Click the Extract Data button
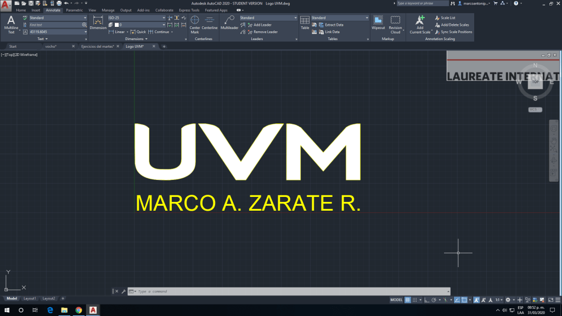562x316 pixels. point(334,25)
